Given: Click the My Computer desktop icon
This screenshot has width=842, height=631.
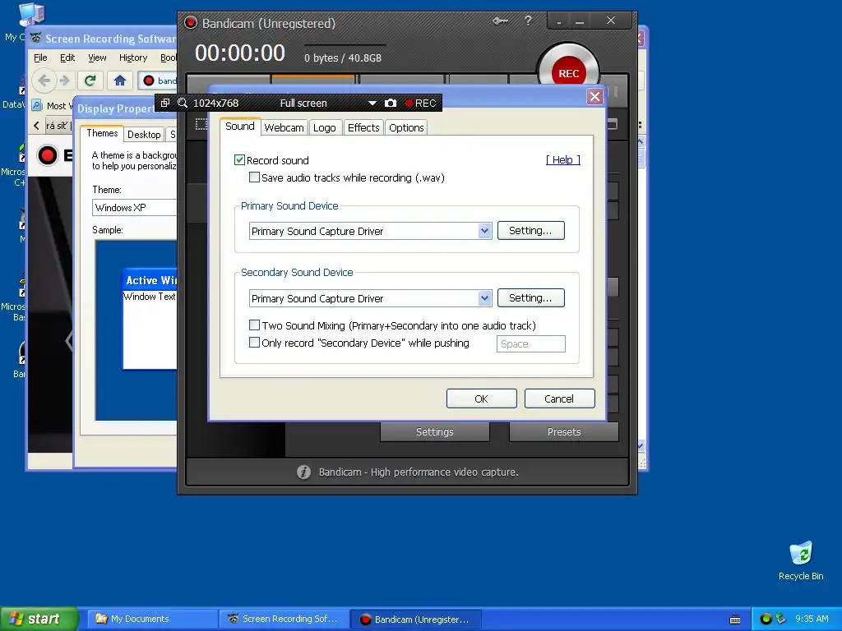Looking at the screenshot, I should point(30,15).
